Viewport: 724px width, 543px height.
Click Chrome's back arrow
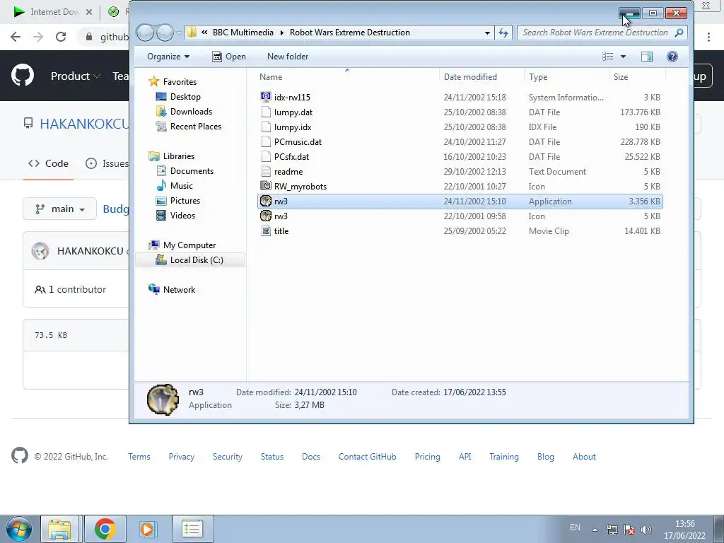pos(16,37)
